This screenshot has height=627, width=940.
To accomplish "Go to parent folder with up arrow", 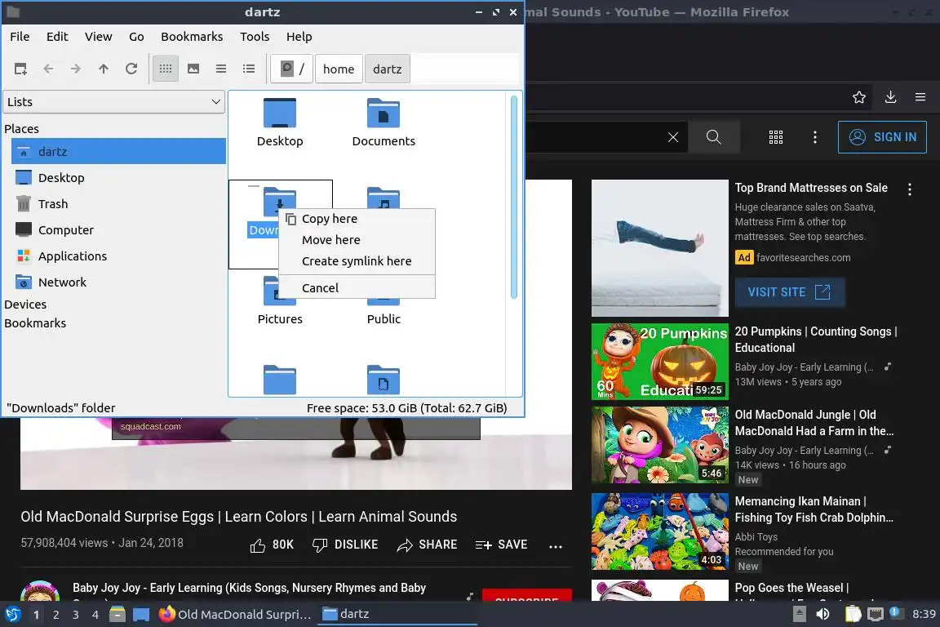I will point(104,69).
